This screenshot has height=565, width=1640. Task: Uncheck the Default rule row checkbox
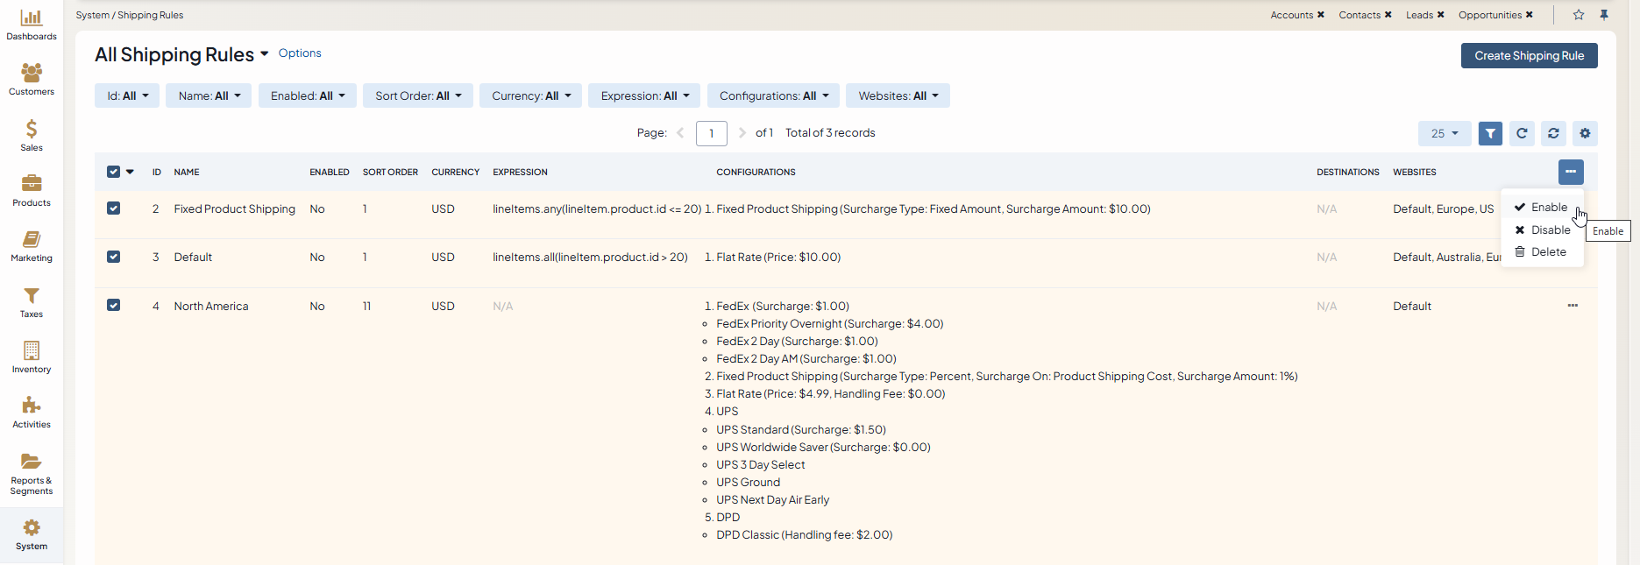113,257
